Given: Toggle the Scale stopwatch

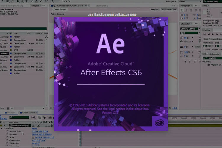Looking at the screenshot, I should pyautogui.click(x=7, y=137).
